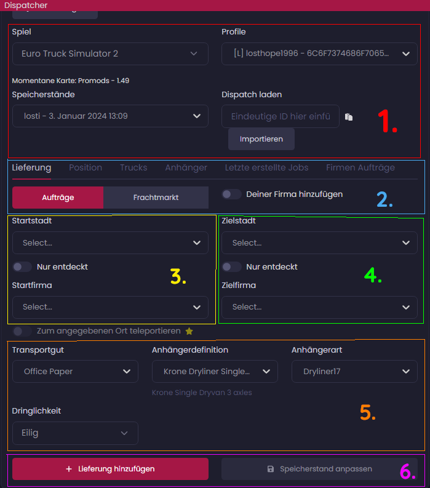Expand the Profile dropdown for losthope1996
This screenshot has height=488, width=430.
tap(319, 54)
